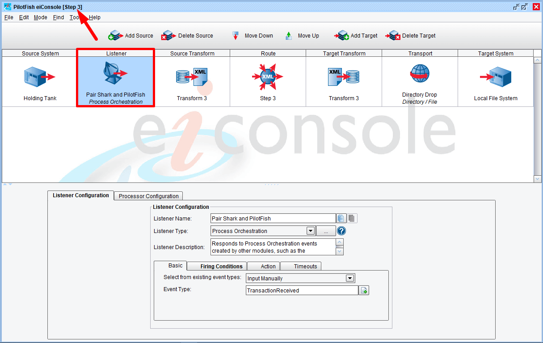This screenshot has height=343, width=543.
Task: Click the paste icon next to Listener Name
Action: click(x=352, y=218)
